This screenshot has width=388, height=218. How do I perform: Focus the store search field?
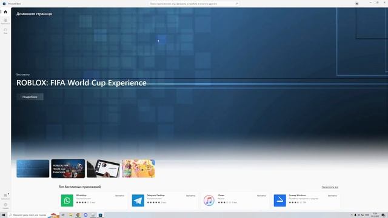pyautogui.click(x=194, y=4)
